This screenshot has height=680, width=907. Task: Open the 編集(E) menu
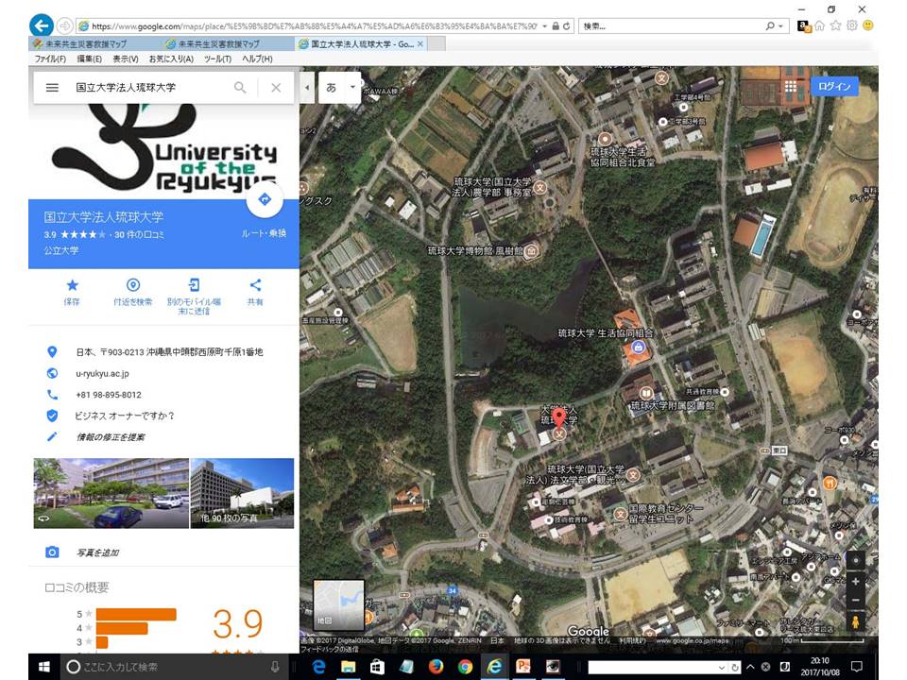pos(89,59)
